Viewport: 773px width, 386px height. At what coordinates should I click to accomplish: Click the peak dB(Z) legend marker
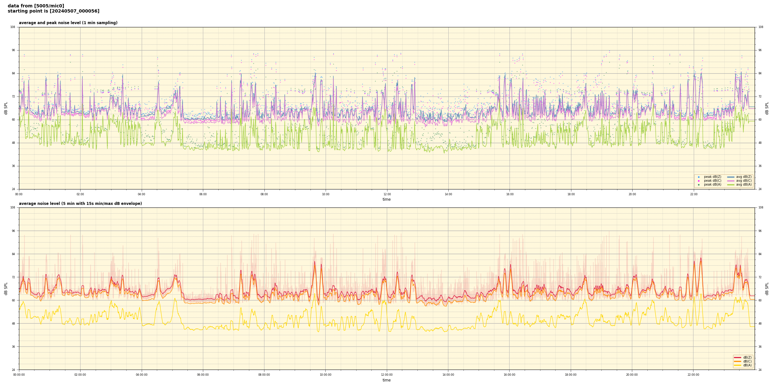point(699,177)
